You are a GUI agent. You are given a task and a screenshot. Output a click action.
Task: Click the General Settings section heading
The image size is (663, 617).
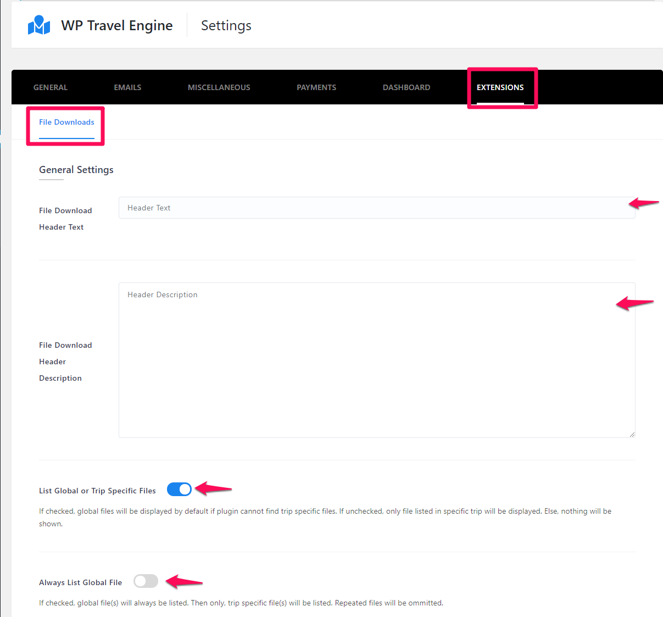click(76, 170)
